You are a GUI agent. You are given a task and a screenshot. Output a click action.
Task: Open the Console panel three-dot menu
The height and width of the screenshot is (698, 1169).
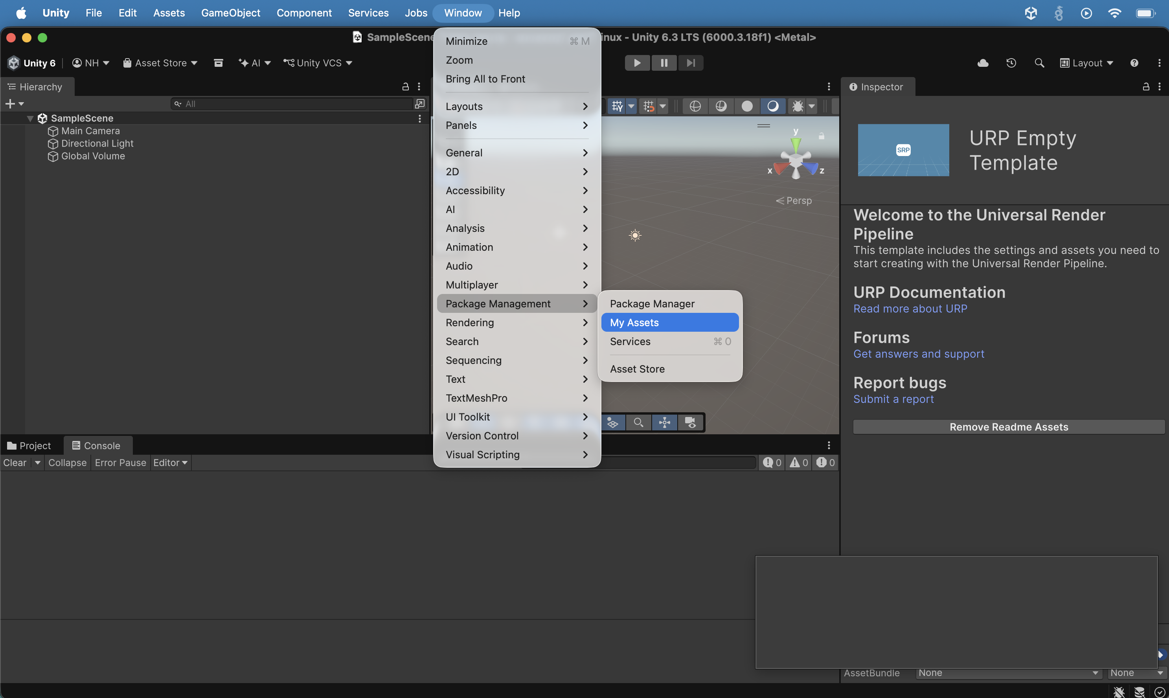(x=829, y=445)
